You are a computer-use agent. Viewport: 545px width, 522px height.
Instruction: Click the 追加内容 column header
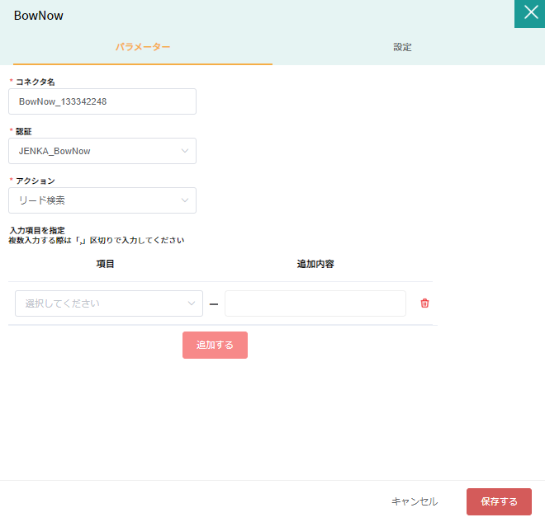click(315, 264)
